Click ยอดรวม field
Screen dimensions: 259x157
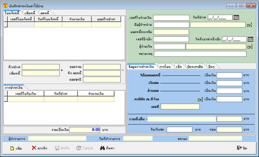[x=102, y=67]
